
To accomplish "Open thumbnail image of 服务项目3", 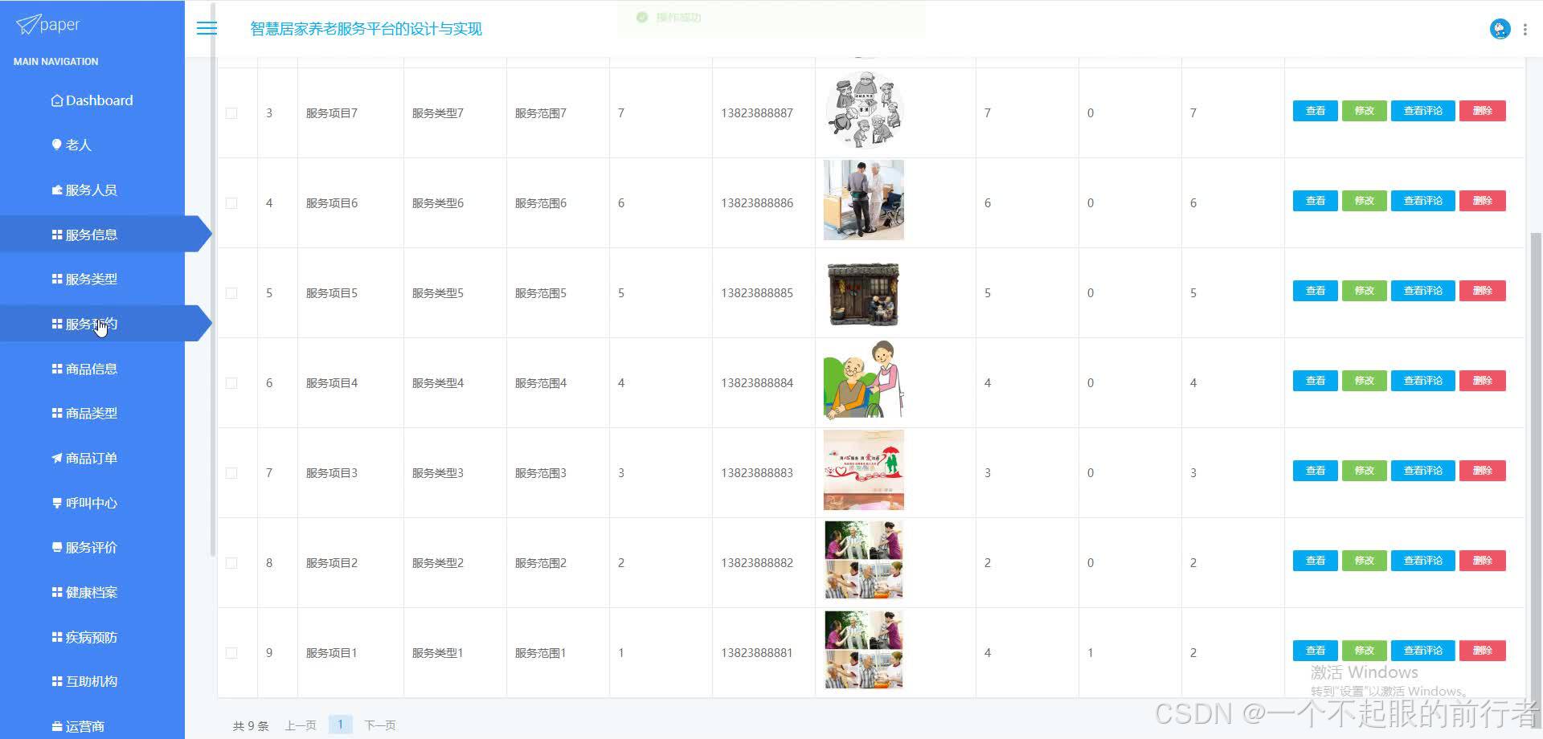I will 864,470.
